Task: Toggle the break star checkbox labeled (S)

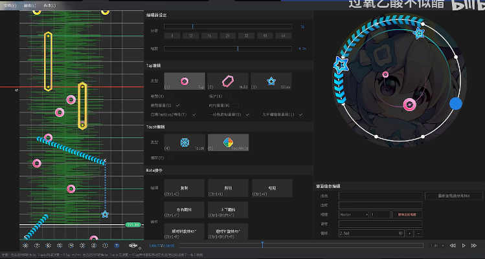Action: coord(177,105)
